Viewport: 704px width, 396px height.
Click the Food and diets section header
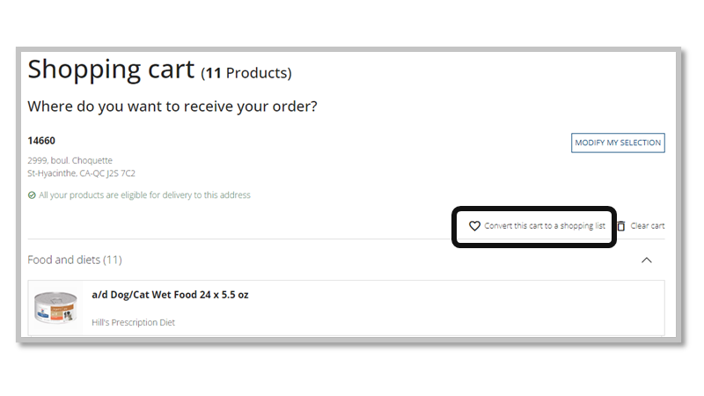(x=64, y=260)
